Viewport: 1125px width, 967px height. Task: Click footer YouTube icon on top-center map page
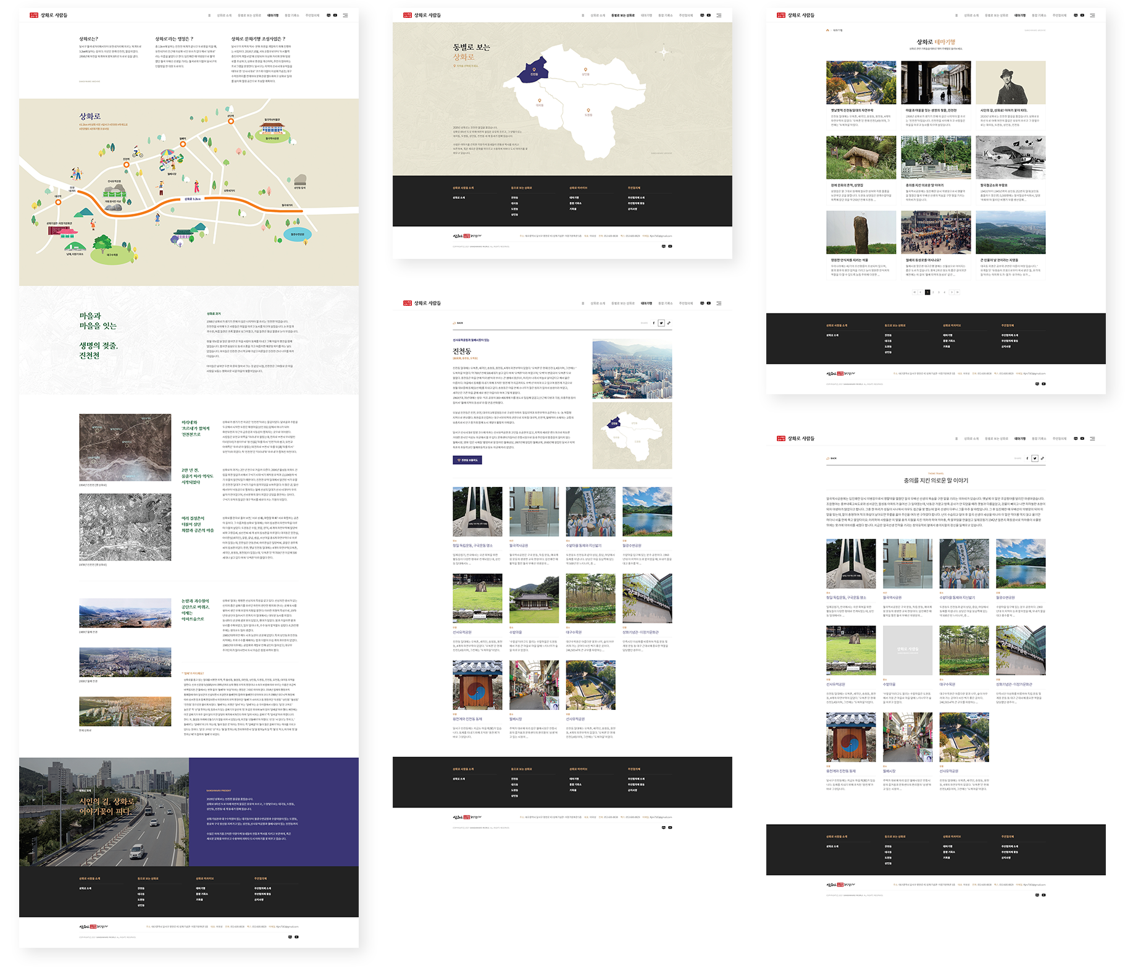tap(670, 246)
